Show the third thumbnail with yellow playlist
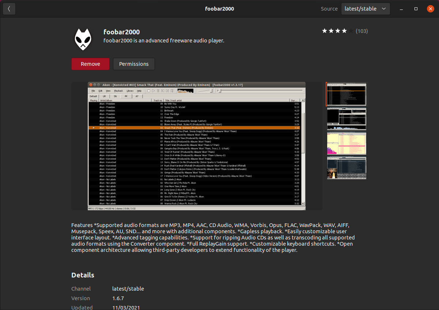Screen dimensions: 439x310 pos(347,144)
